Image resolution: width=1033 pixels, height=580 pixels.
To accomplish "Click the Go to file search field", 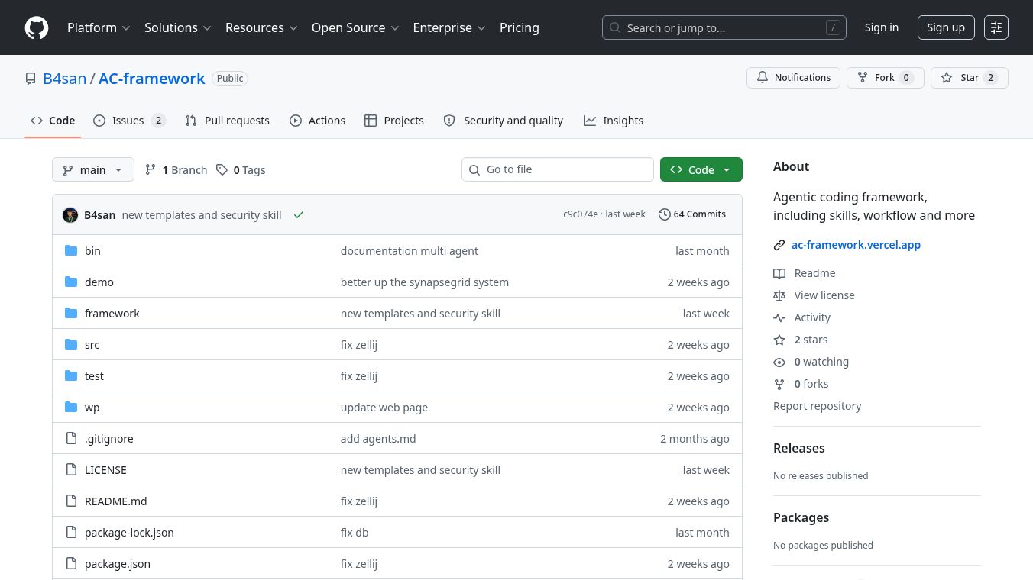I will (558, 169).
